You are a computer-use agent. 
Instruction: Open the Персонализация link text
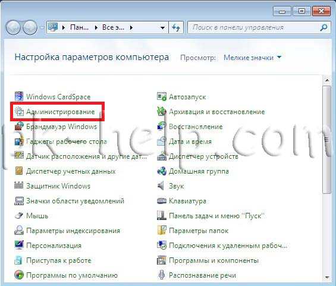54,246
